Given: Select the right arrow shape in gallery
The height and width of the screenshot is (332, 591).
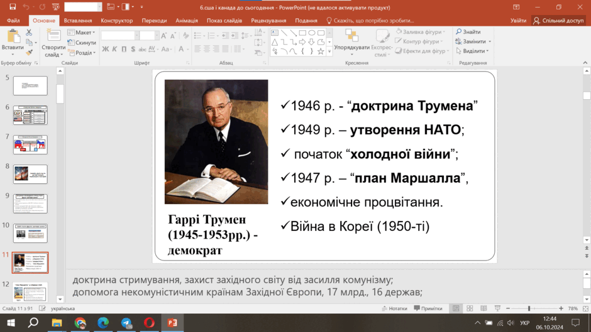Looking at the screenshot, I should [x=302, y=42].
